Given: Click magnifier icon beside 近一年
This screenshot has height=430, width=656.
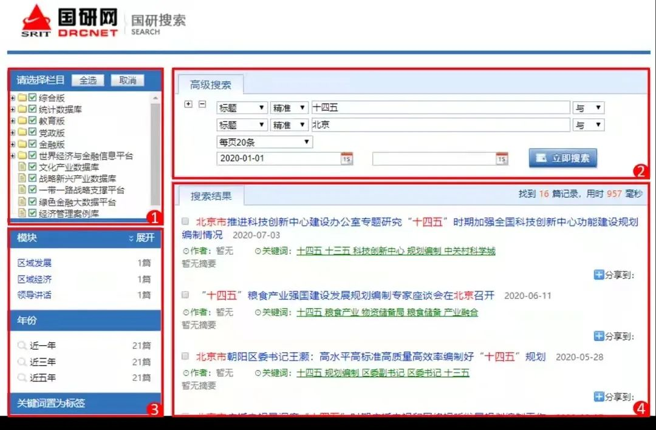Looking at the screenshot, I should coord(22,345).
